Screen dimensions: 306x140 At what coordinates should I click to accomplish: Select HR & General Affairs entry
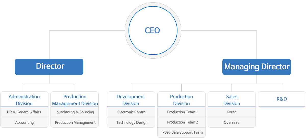(x=24, y=112)
